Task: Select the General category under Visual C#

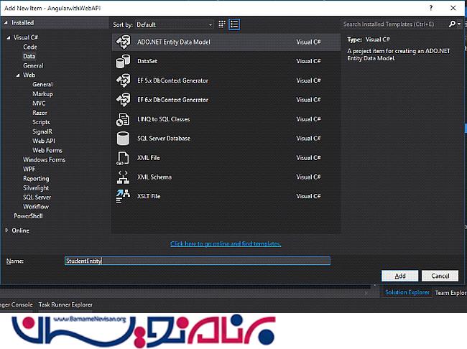Action: (33, 66)
